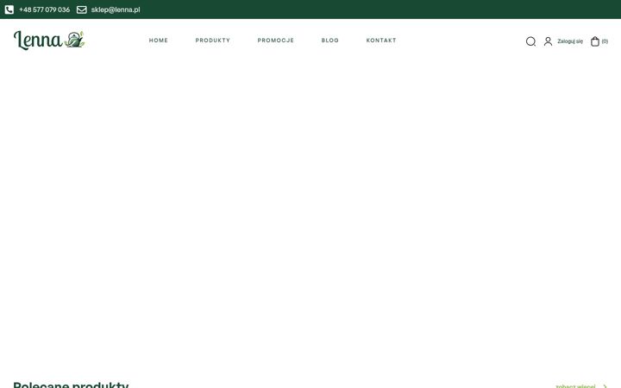Open the BLOG menu item
The width and height of the screenshot is (621, 388).
click(329, 41)
